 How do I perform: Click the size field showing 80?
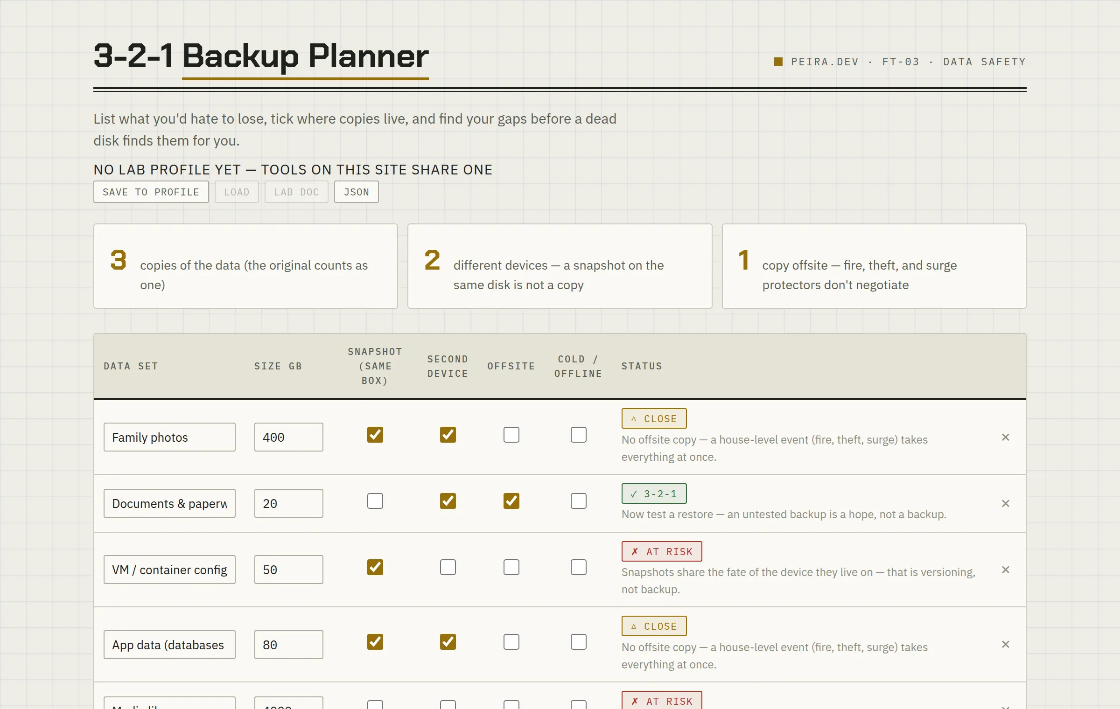coord(288,645)
